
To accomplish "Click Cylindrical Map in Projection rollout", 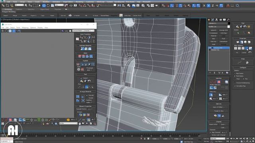I will click(241, 42).
